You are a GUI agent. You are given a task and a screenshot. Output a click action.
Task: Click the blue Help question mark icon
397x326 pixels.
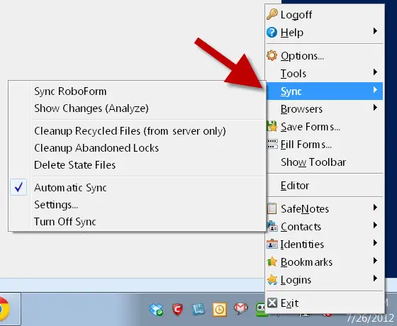(x=272, y=33)
